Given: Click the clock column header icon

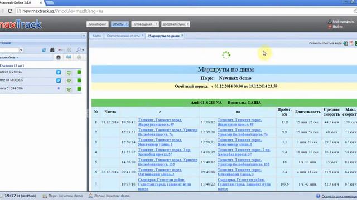Looking at the screenshot, I should (x=79, y=58).
